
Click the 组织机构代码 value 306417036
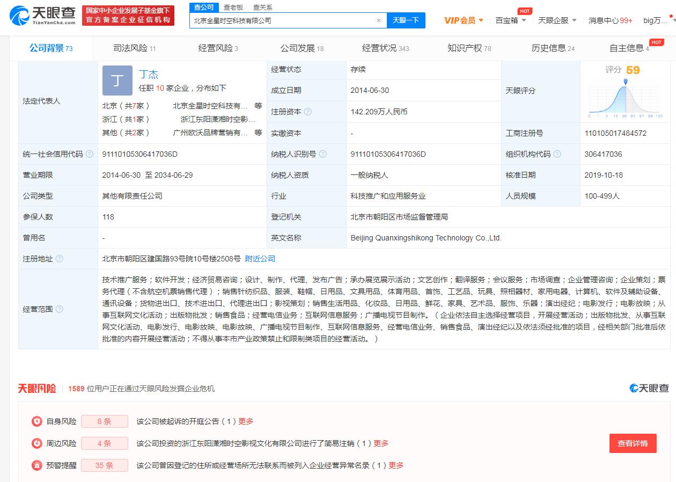603,154
